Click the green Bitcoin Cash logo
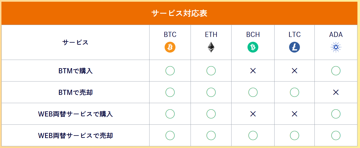 [x=253, y=47]
